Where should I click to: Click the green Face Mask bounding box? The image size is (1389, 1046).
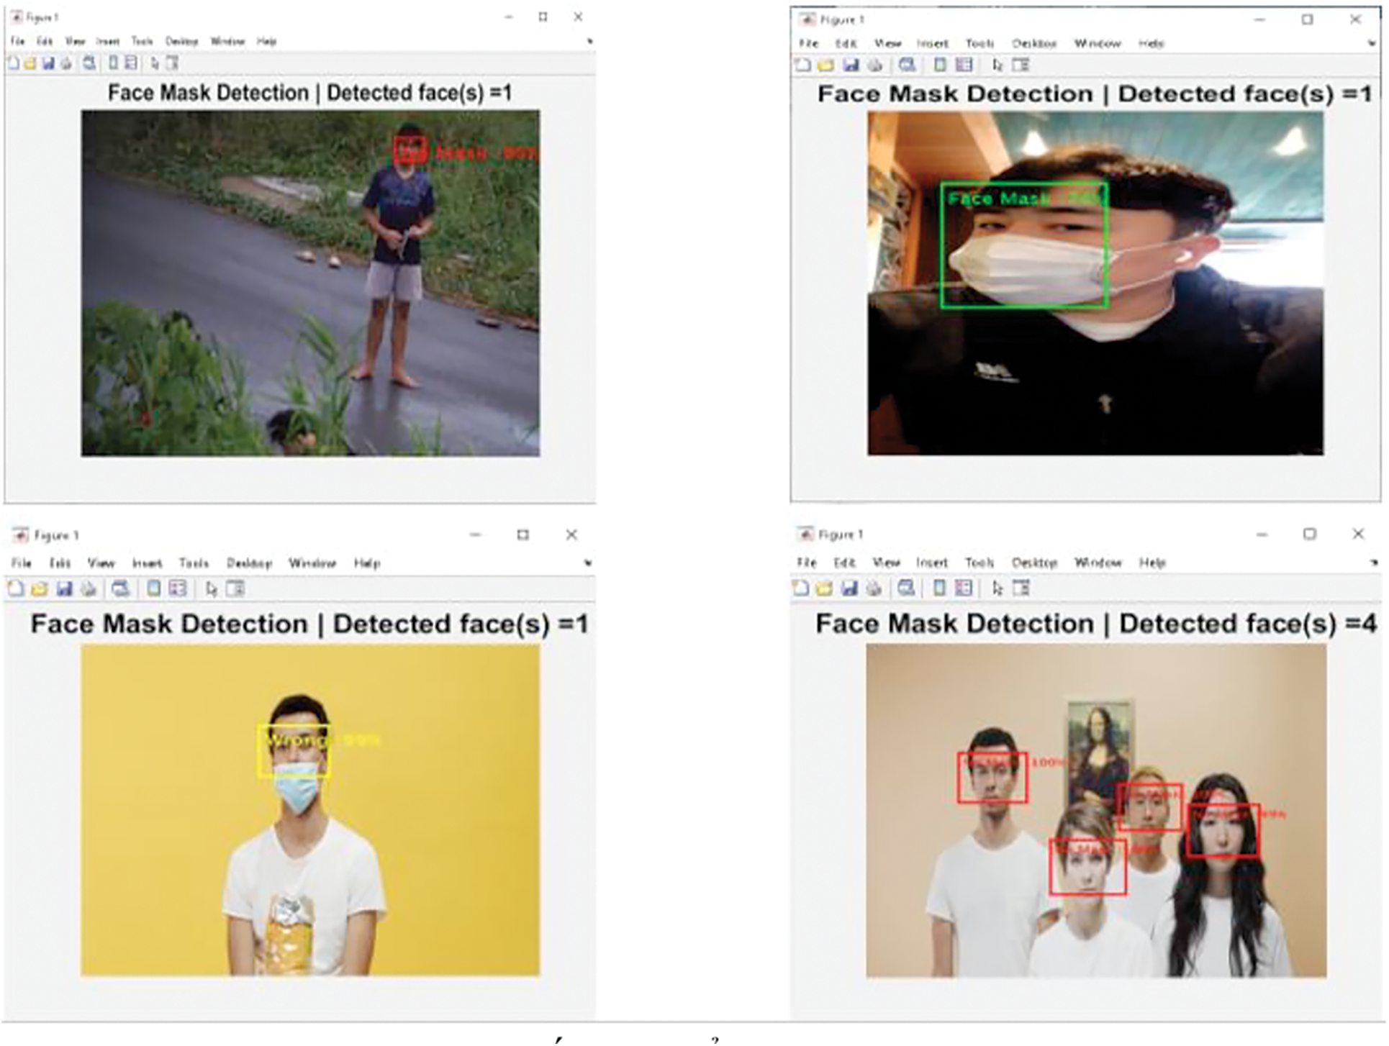[x=1024, y=246]
